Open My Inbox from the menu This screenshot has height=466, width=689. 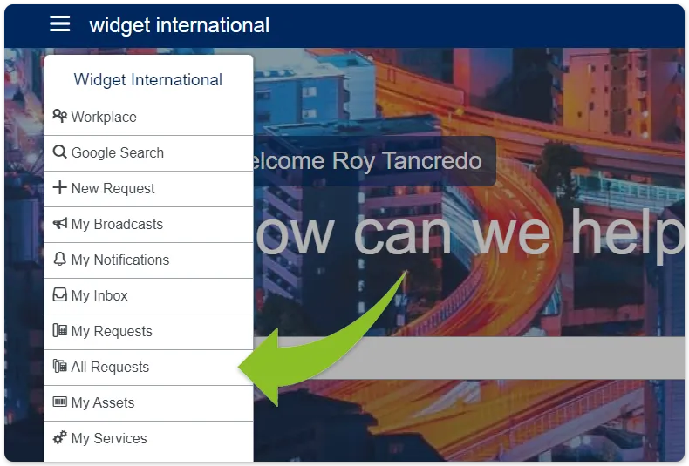[x=148, y=296]
